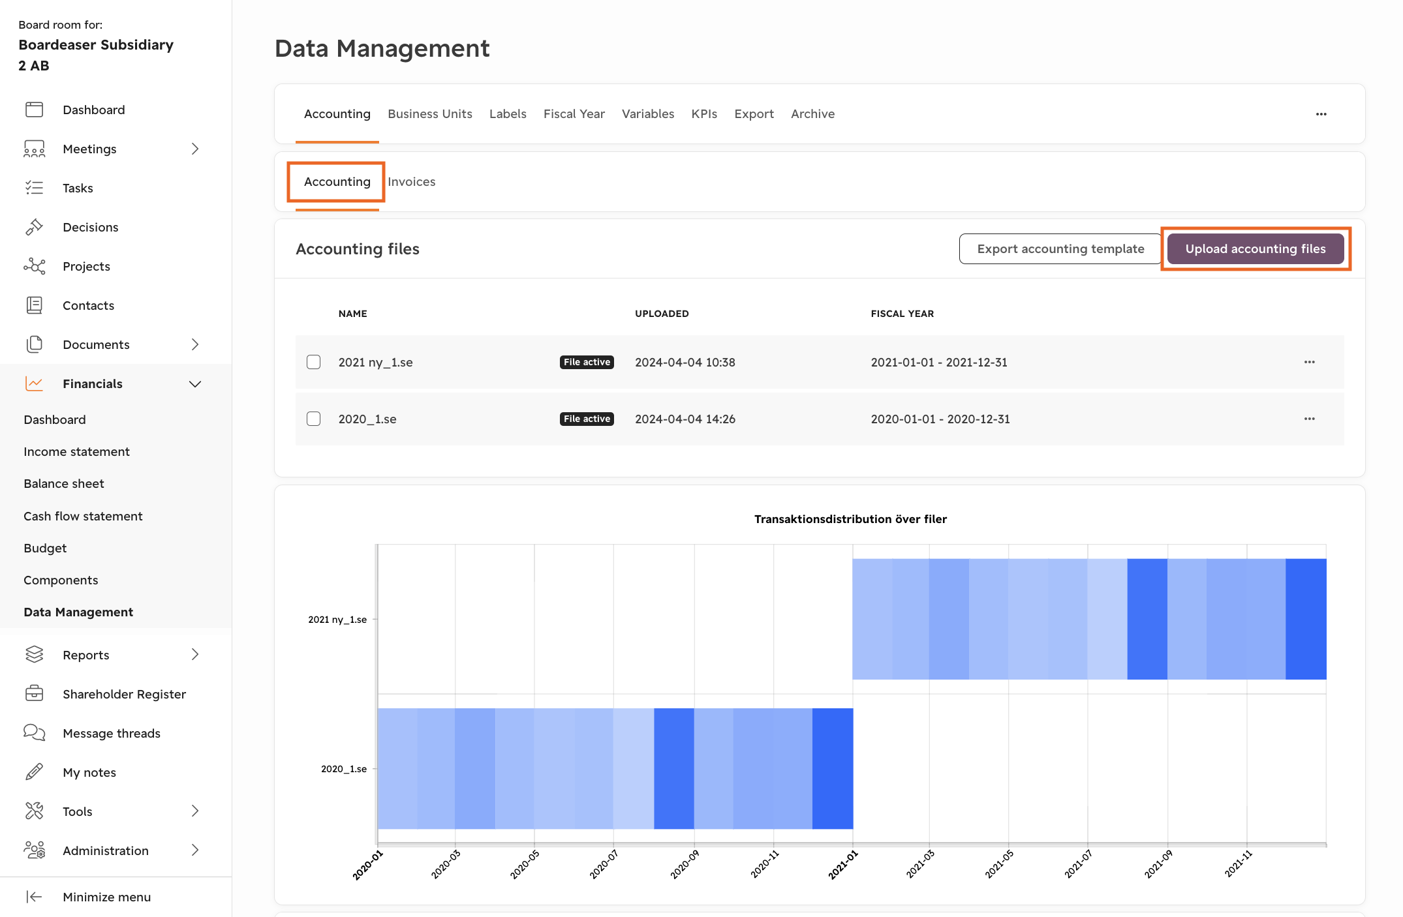
Task: Click the FISCAL YEAR column header
Action: pos(902,314)
